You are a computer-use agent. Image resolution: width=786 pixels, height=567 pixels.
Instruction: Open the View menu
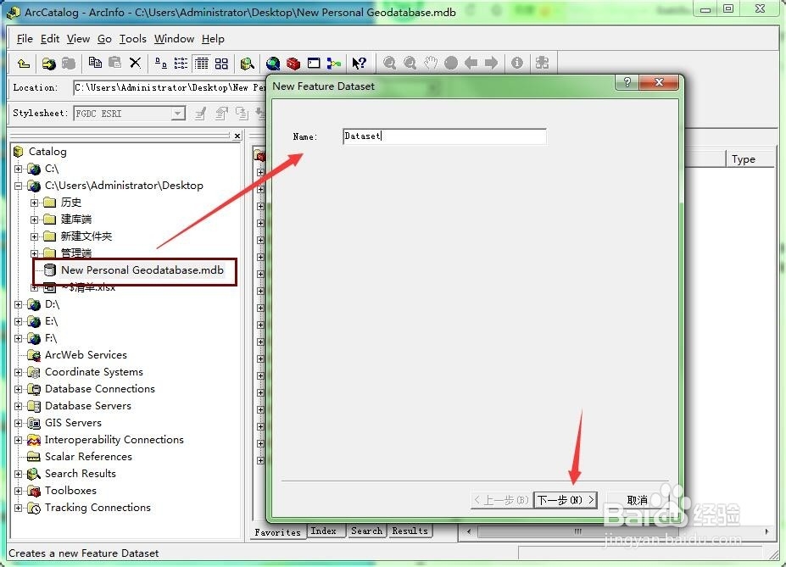click(78, 39)
